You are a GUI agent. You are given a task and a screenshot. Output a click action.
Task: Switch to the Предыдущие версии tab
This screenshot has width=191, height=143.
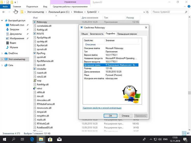(127, 34)
